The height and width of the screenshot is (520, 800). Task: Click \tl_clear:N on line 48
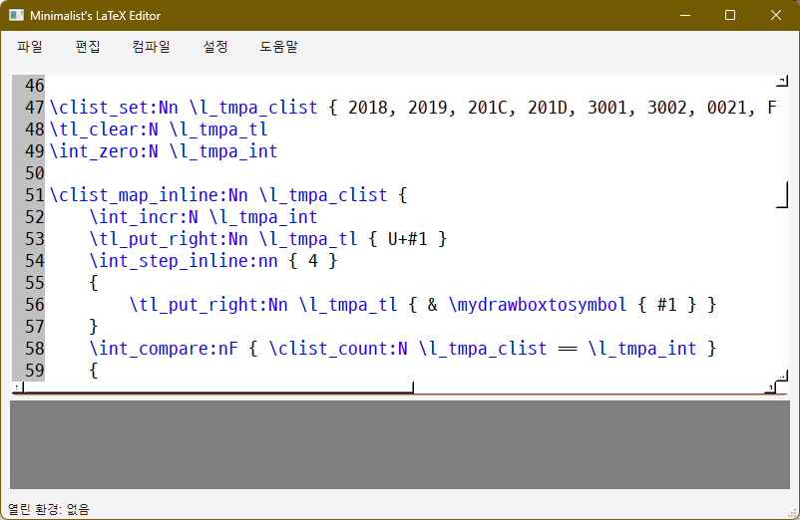[104, 130]
